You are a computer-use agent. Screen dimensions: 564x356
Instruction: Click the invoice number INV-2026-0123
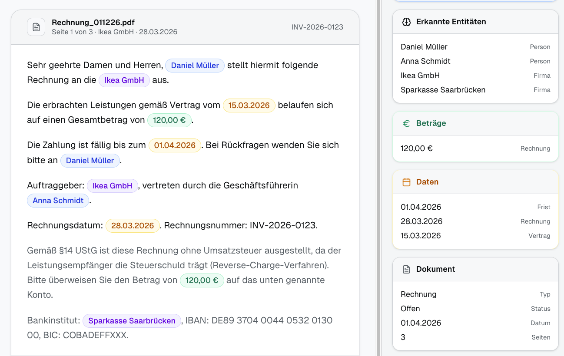[x=317, y=27]
